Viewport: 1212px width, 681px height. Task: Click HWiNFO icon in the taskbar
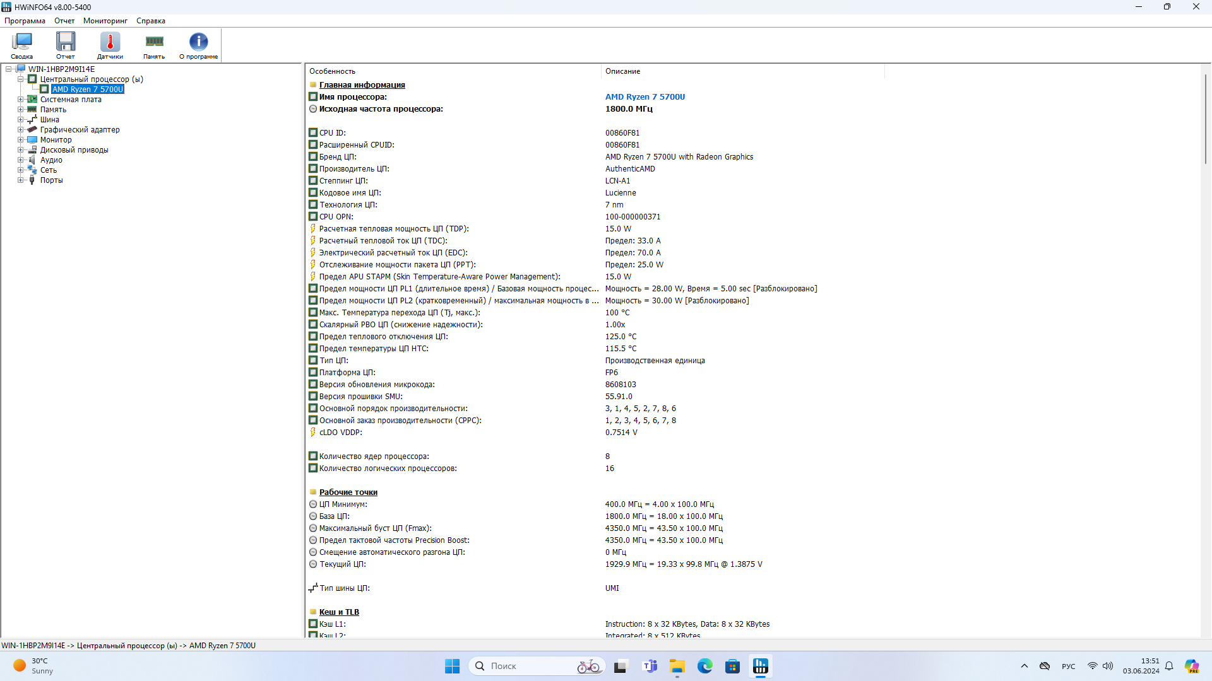(761, 666)
